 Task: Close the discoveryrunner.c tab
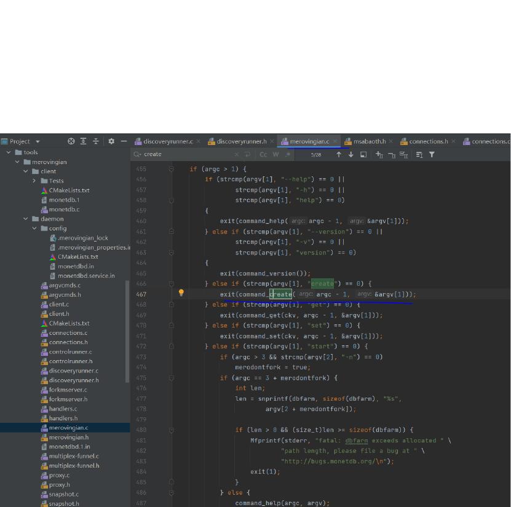(199, 141)
